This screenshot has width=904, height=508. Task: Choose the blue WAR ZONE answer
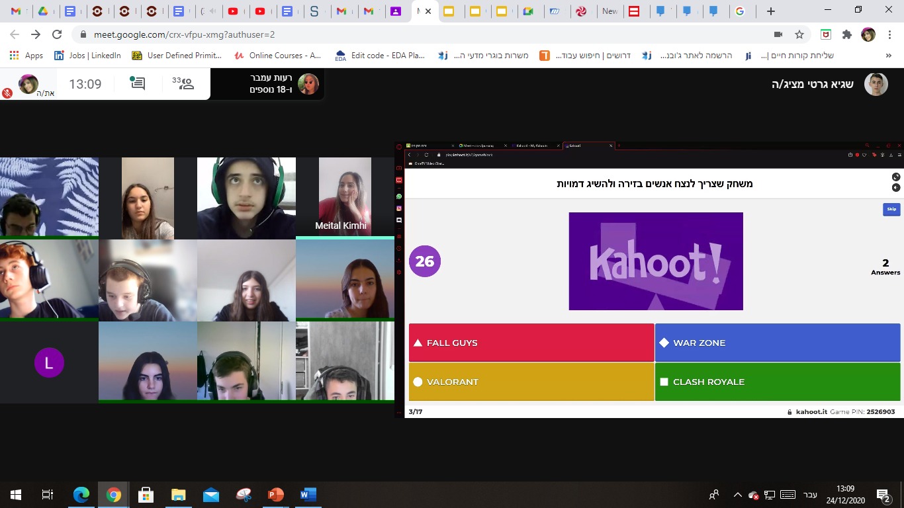point(778,343)
